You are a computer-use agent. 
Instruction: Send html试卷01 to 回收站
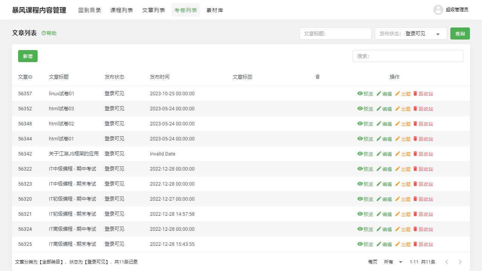click(x=424, y=139)
